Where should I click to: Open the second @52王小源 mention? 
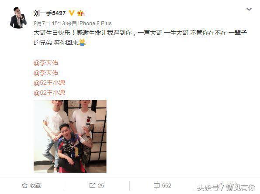coord(49,93)
